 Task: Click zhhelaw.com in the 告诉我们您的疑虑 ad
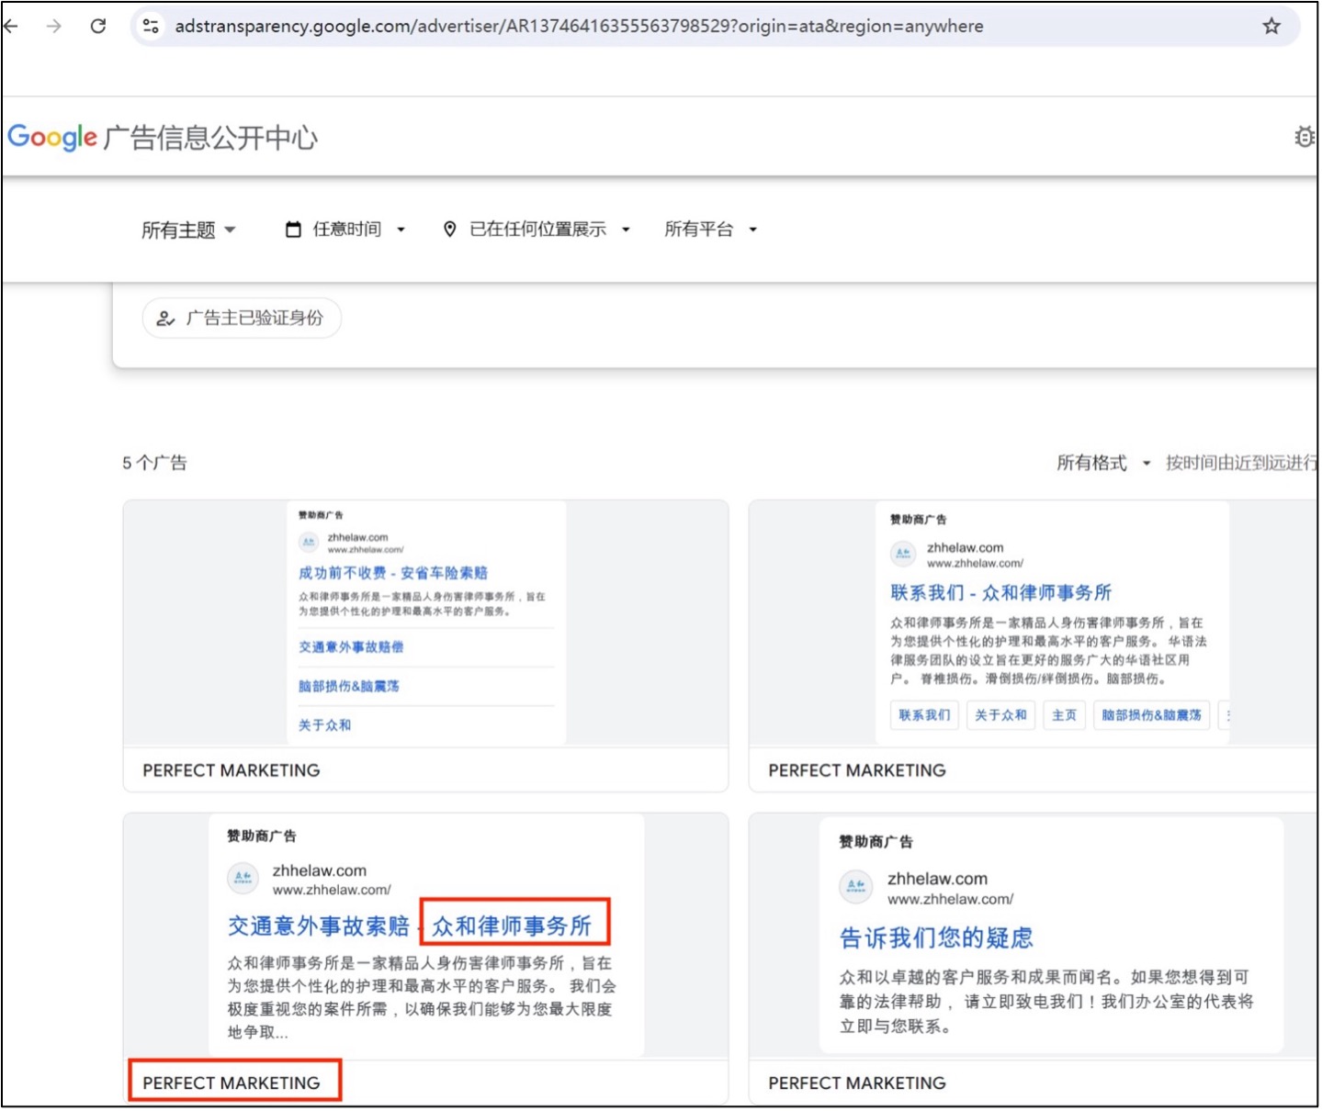(x=937, y=879)
